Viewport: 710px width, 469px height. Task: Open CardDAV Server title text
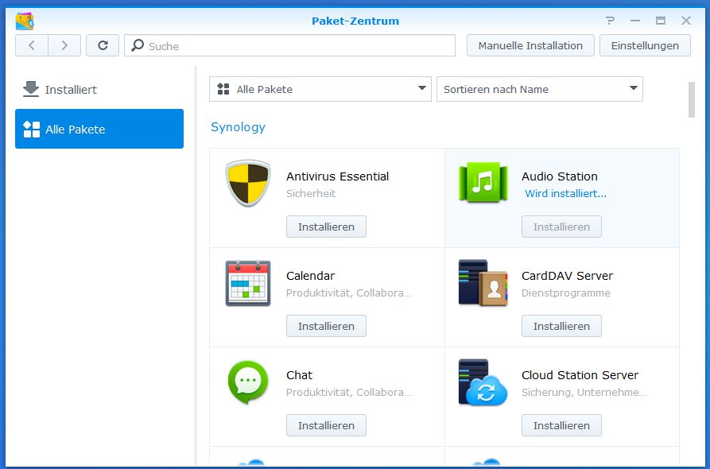pos(567,276)
